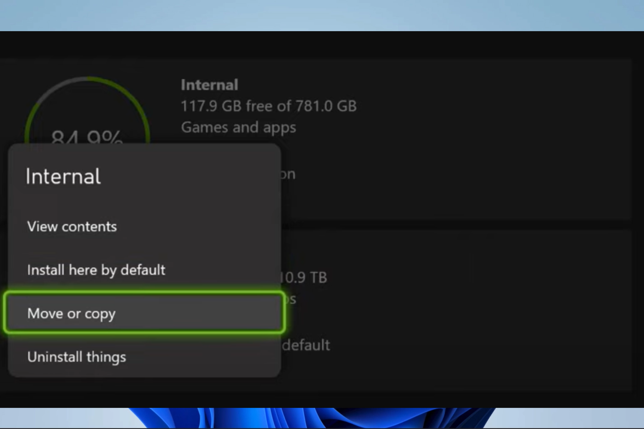
Task: Click the blue Windows bloom wallpaper
Action: point(312,418)
